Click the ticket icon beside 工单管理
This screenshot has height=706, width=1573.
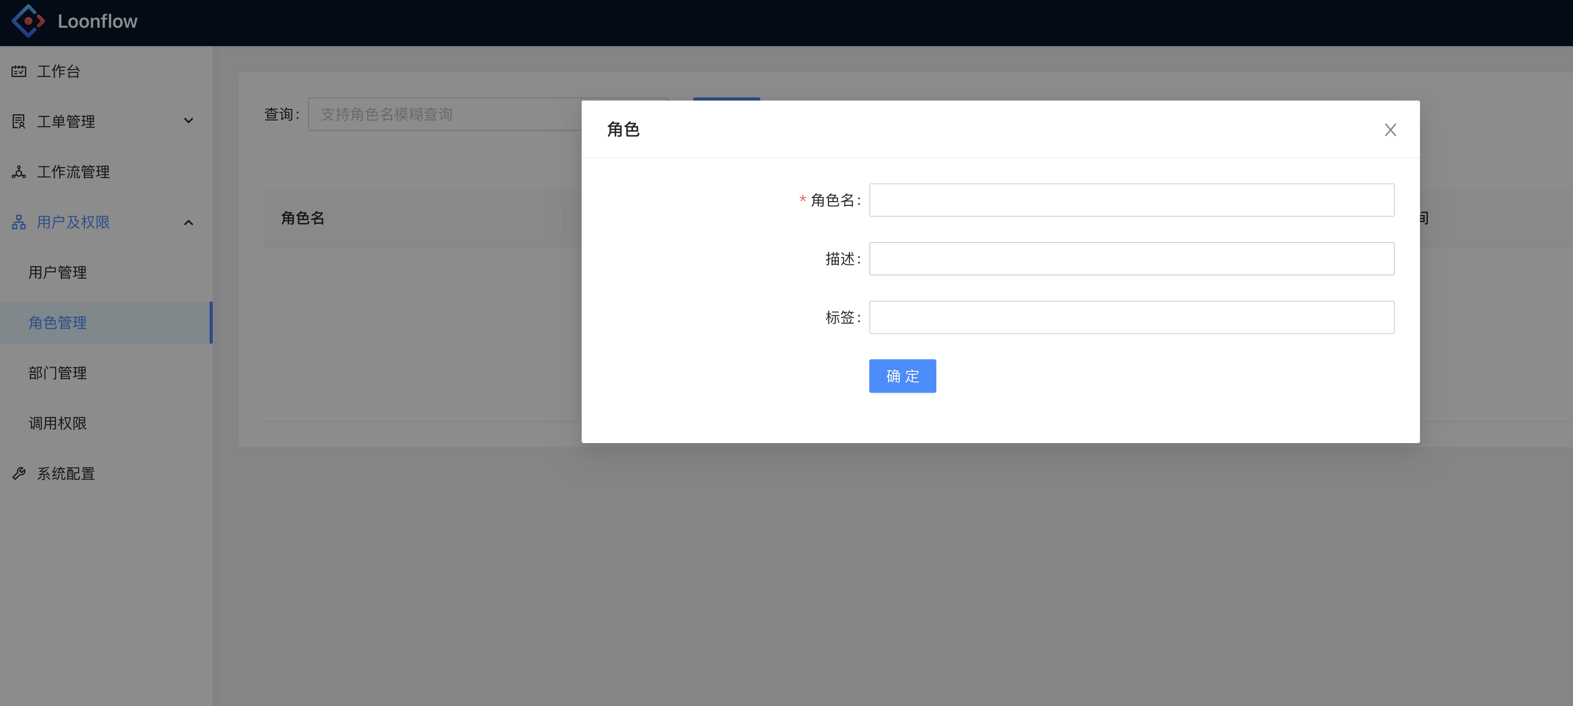tap(19, 122)
